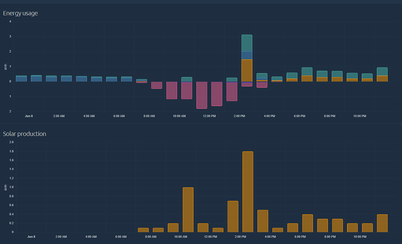Click the Solar production card title

click(x=24, y=134)
